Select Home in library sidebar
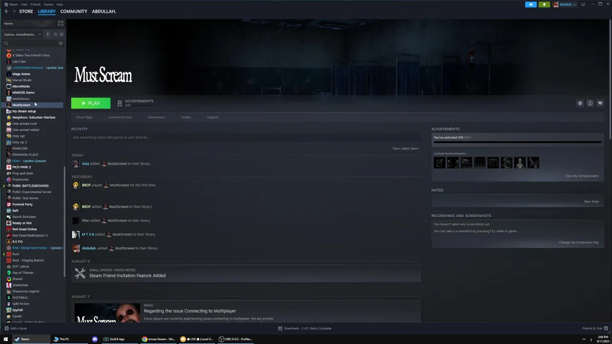Viewport: 612px width, 344px height. point(9,23)
